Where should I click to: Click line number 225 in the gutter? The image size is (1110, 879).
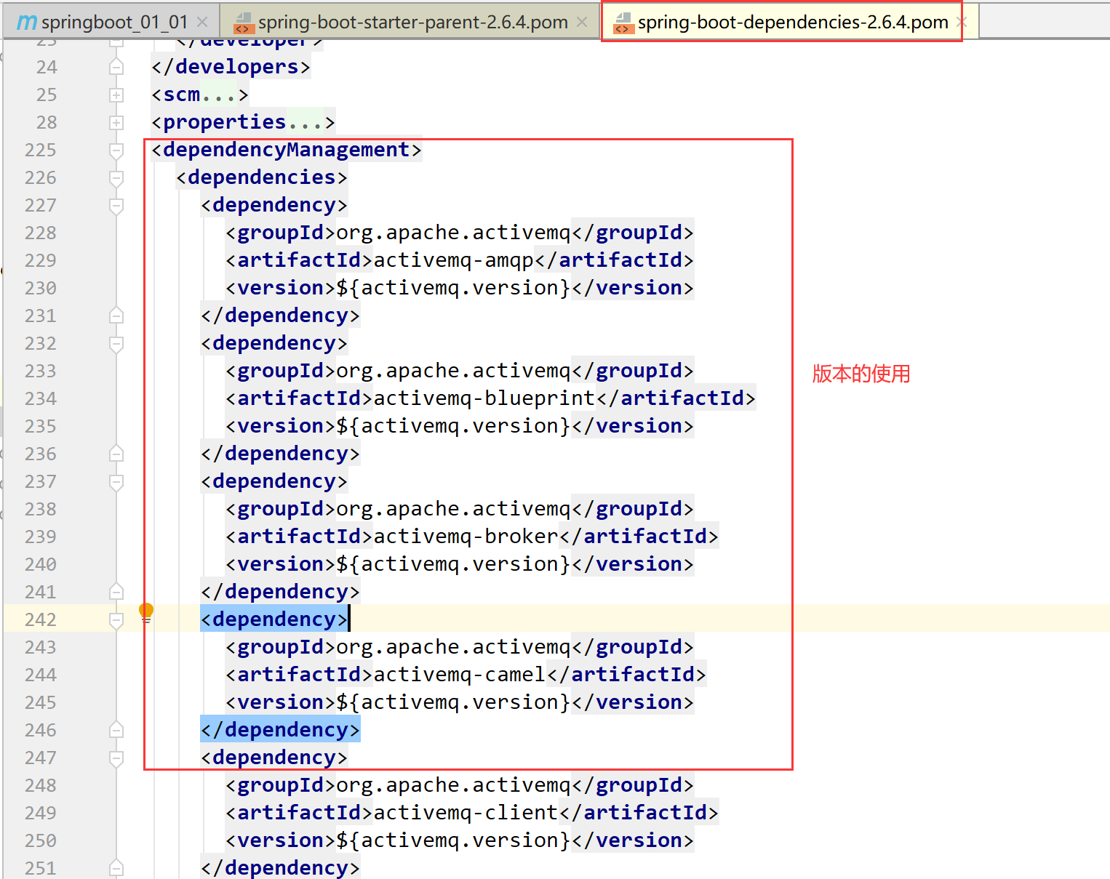click(x=40, y=150)
